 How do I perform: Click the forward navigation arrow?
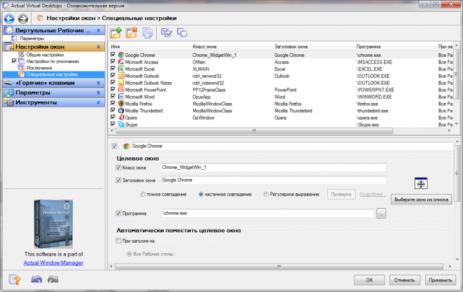(23, 19)
